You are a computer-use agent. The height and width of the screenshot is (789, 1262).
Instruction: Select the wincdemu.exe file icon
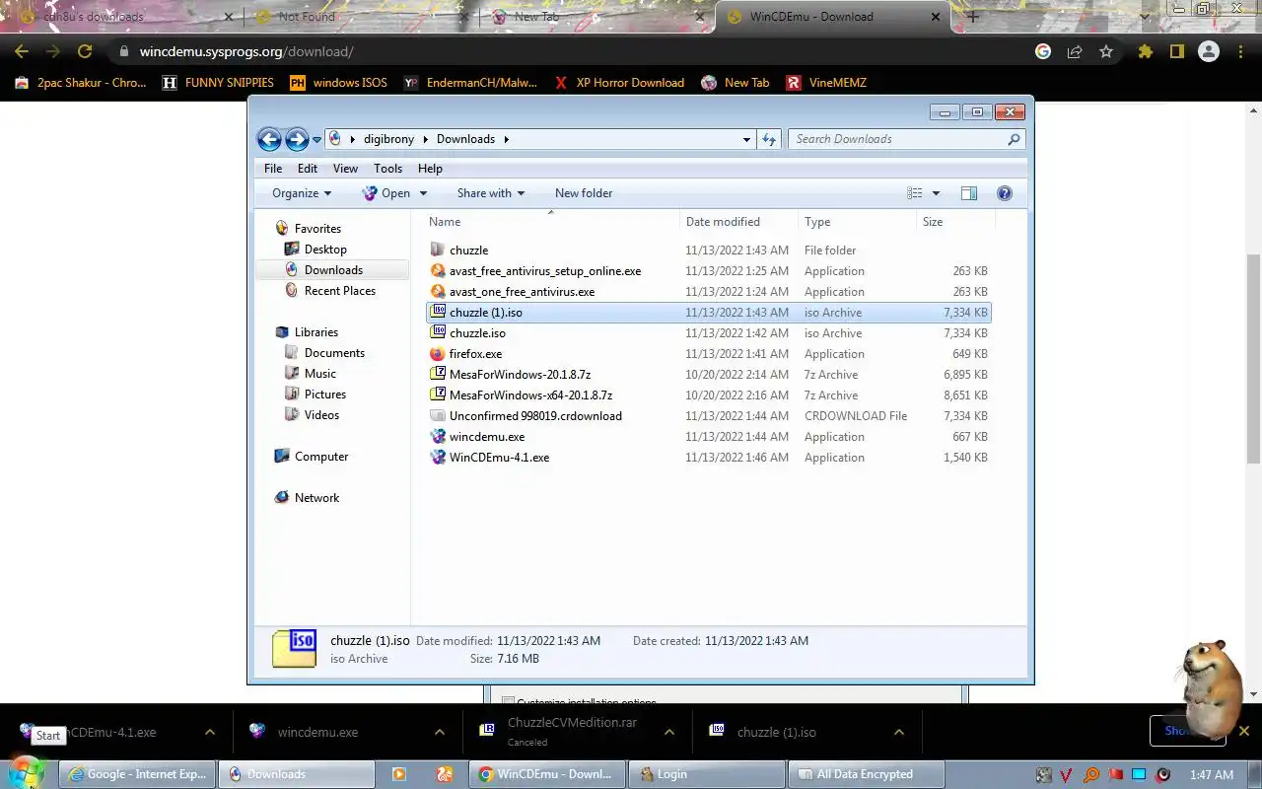tap(438, 436)
